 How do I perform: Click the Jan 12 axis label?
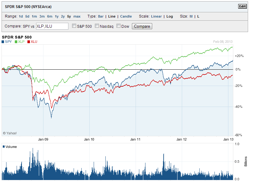click(182, 139)
